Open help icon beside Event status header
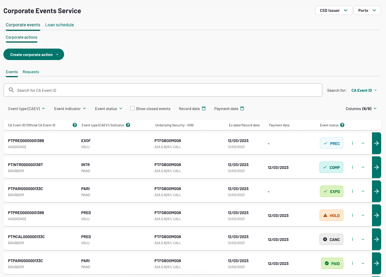 342,125
